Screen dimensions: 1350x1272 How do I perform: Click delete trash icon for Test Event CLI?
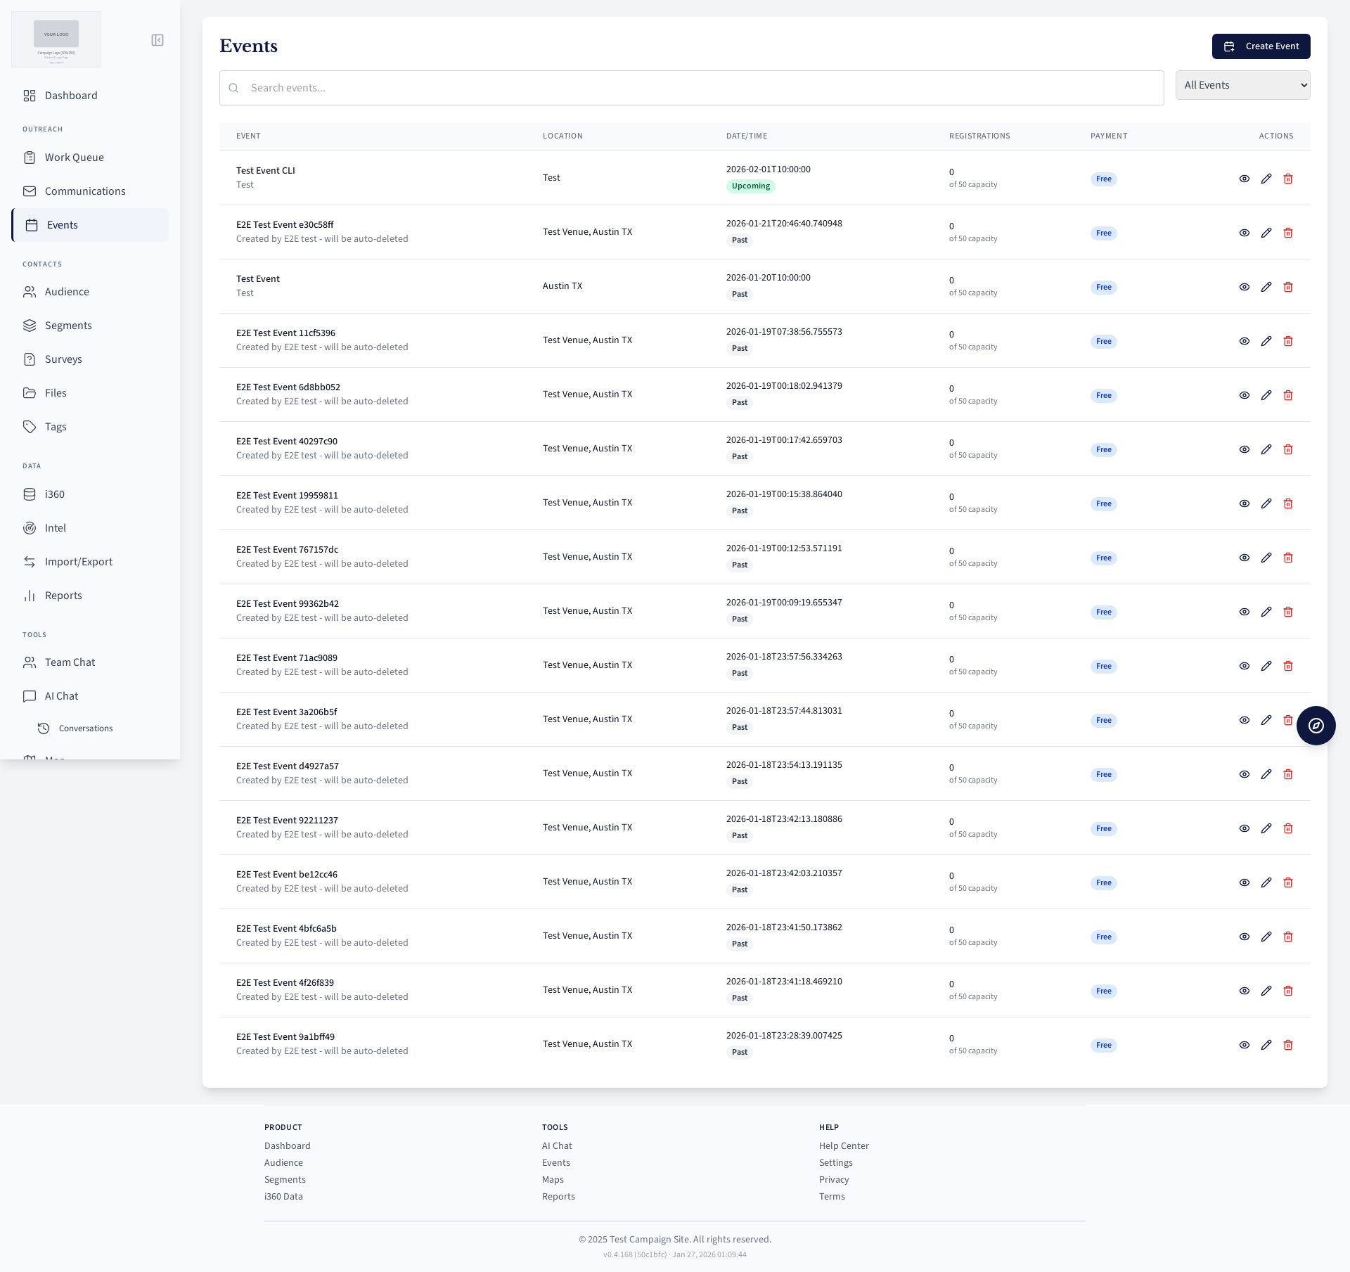pos(1288,179)
